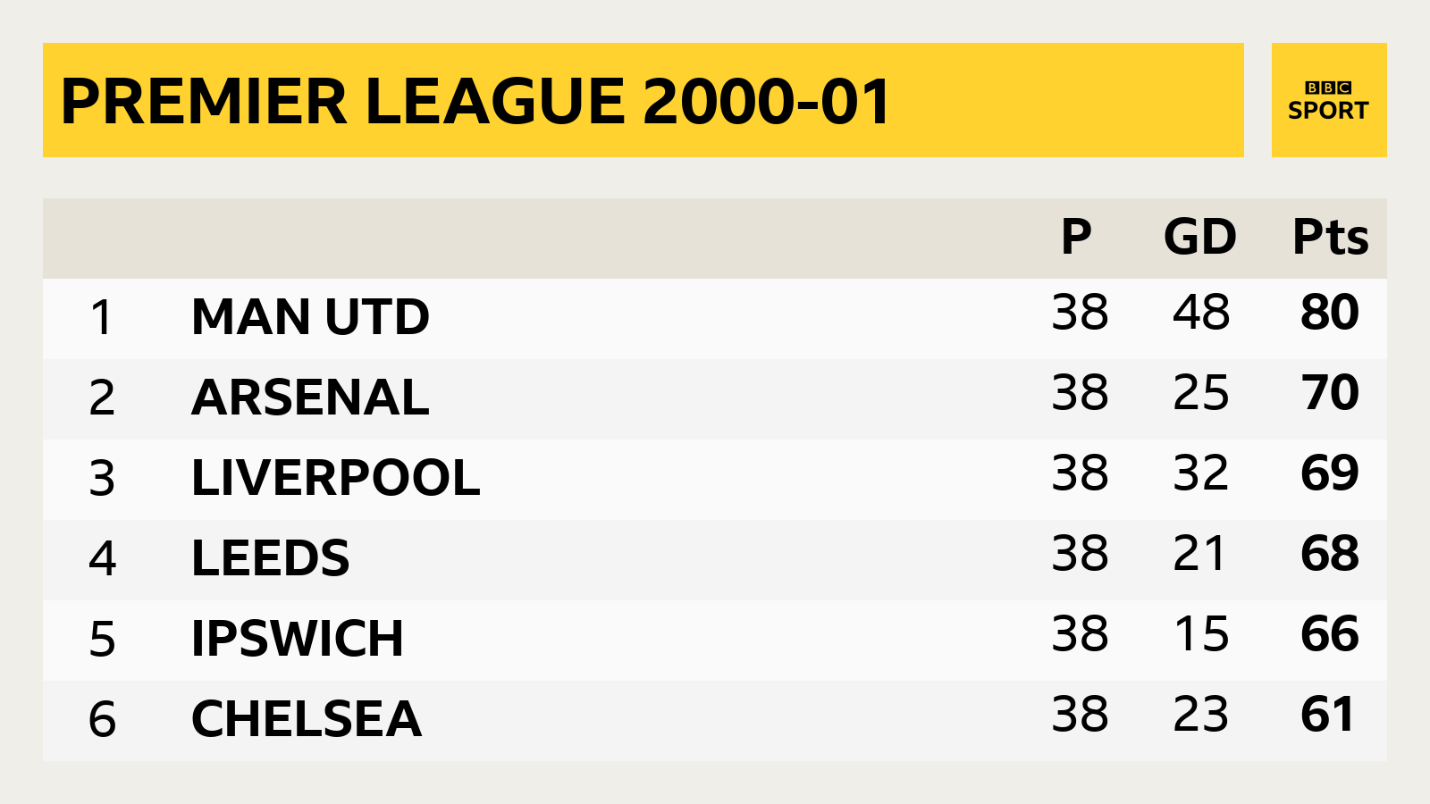Select the ARSENAL team name
The image size is (1430, 804).
coord(310,398)
